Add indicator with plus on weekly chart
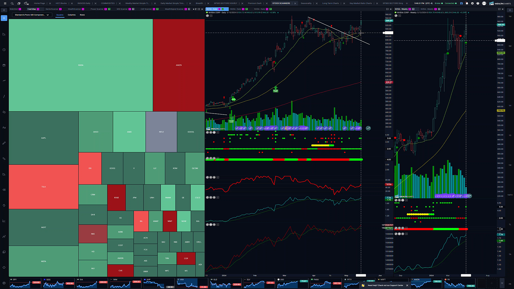514x289 pixels. pos(399,16)
